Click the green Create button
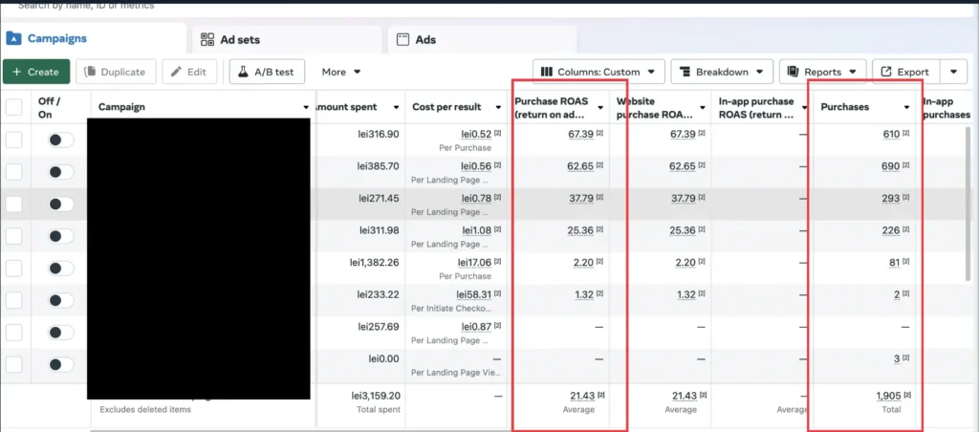 35,72
